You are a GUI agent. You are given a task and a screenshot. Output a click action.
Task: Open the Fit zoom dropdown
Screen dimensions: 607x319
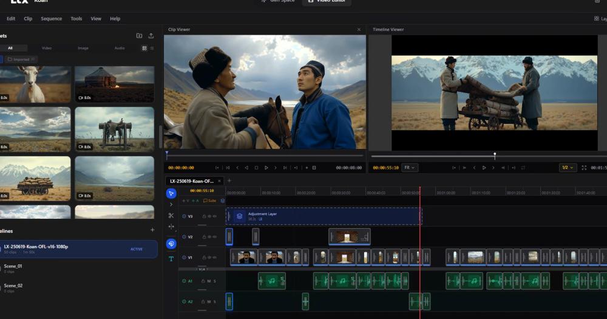(x=410, y=168)
